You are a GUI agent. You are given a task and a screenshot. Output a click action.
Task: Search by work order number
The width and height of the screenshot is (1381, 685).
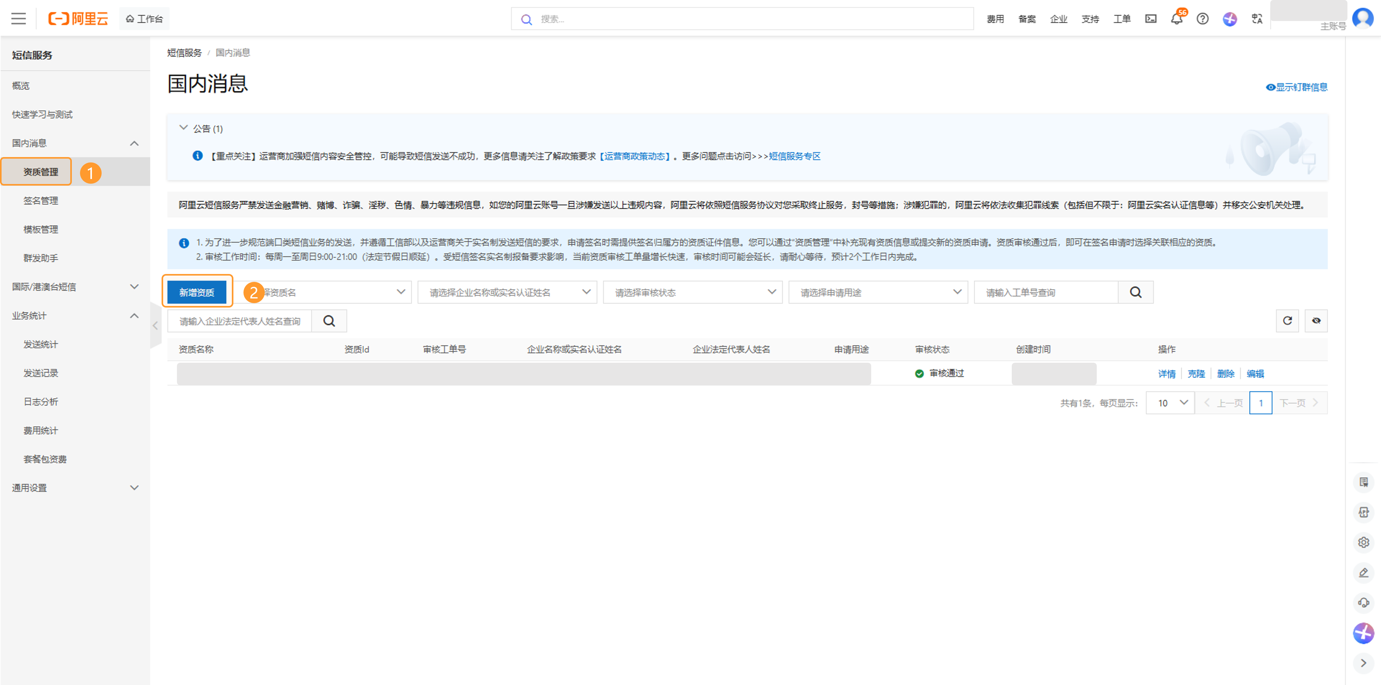(x=1135, y=292)
